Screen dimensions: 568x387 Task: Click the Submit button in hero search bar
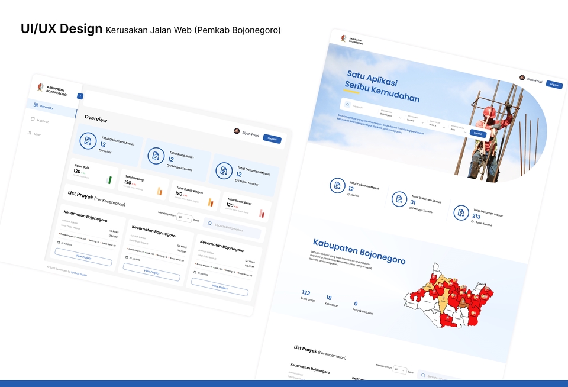click(x=478, y=133)
